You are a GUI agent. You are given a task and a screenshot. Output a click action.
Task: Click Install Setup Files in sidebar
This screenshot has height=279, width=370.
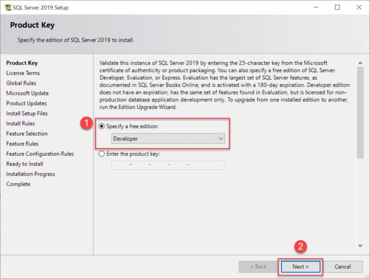(x=26, y=113)
